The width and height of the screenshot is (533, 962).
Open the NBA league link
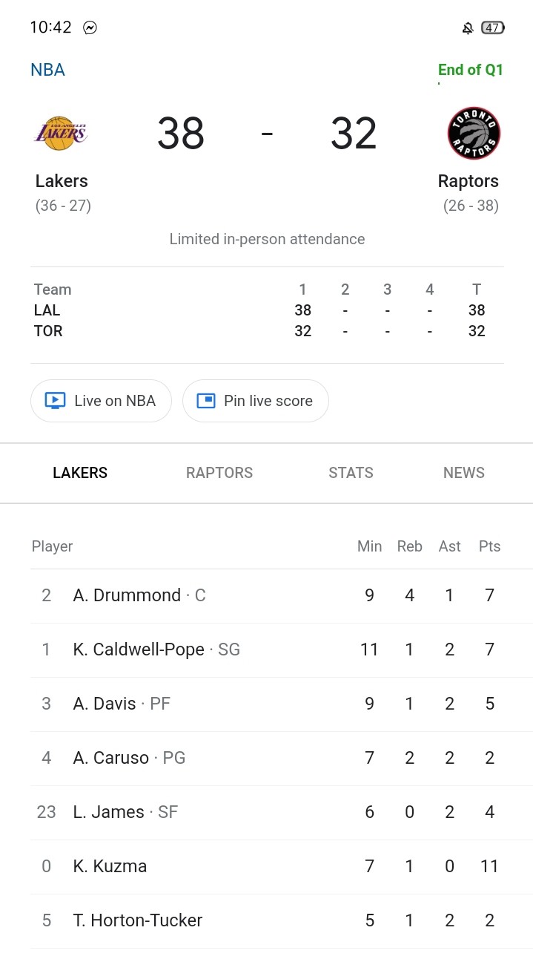47,70
